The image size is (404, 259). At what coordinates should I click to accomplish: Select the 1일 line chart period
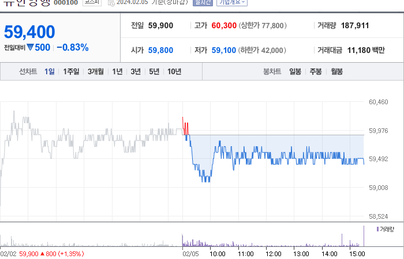(x=50, y=71)
